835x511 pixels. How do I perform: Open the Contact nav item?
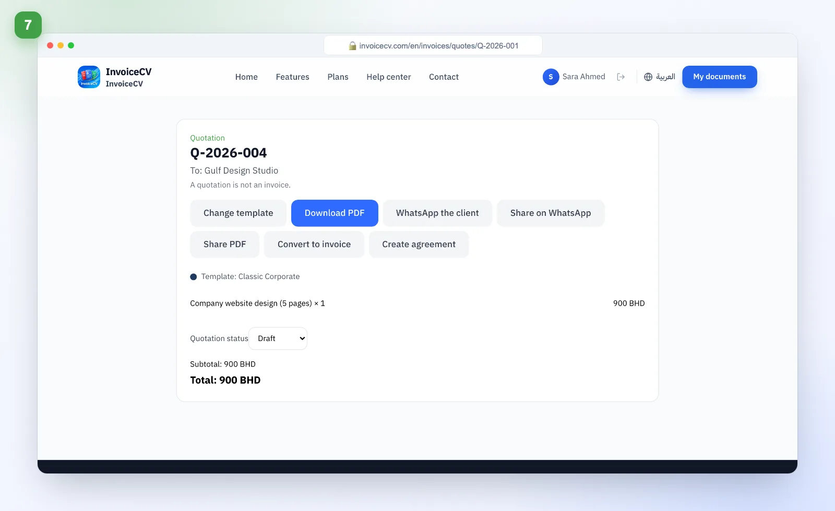444,77
